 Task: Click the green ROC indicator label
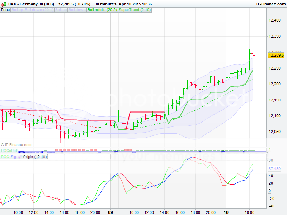pos(5,157)
